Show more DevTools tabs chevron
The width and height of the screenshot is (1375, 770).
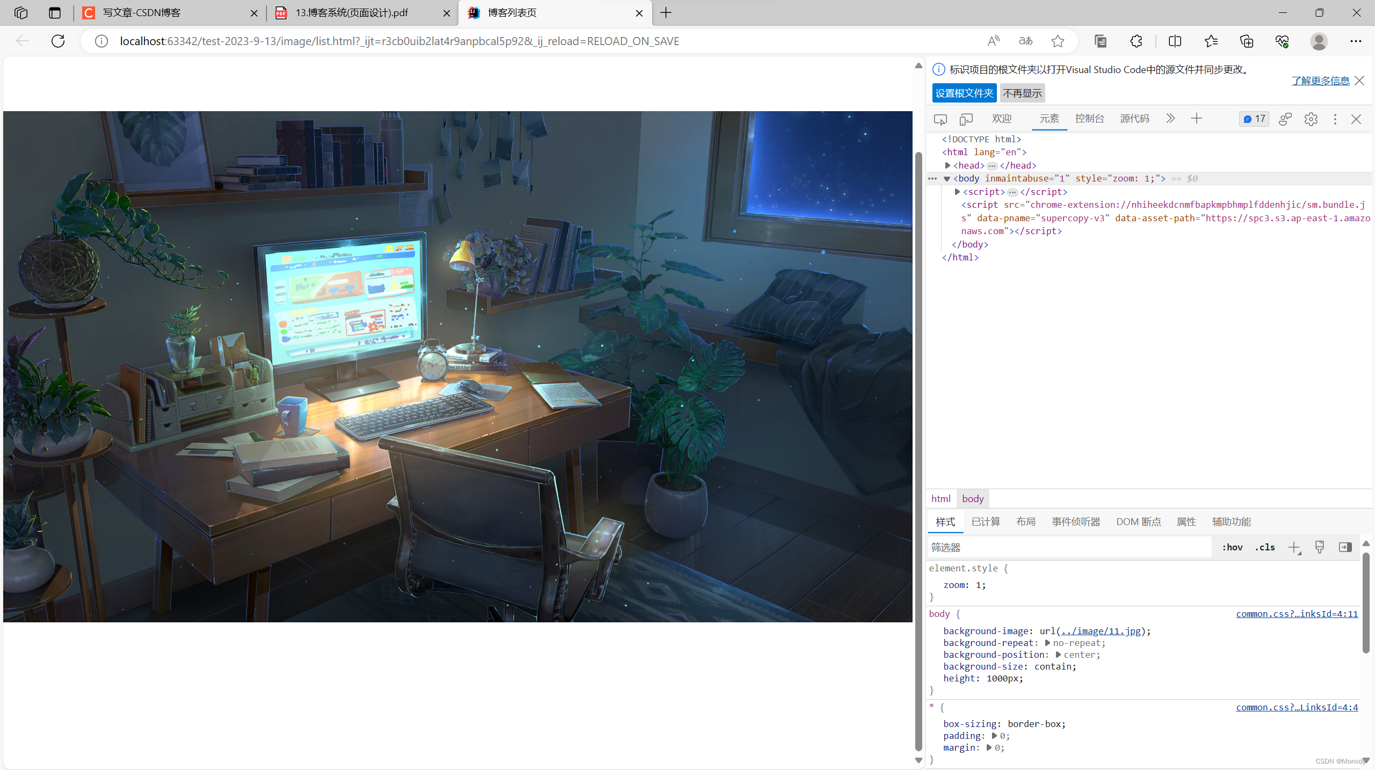point(1170,119)
